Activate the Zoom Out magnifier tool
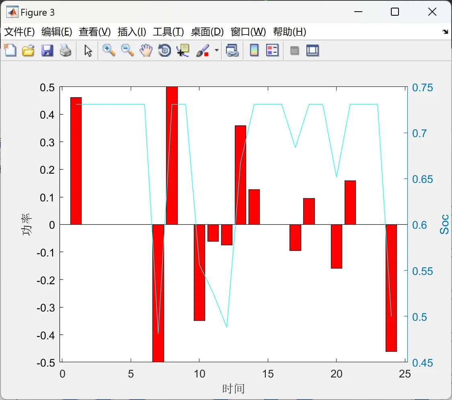This screenshot has height=400, width=452. tap(127, 50)
